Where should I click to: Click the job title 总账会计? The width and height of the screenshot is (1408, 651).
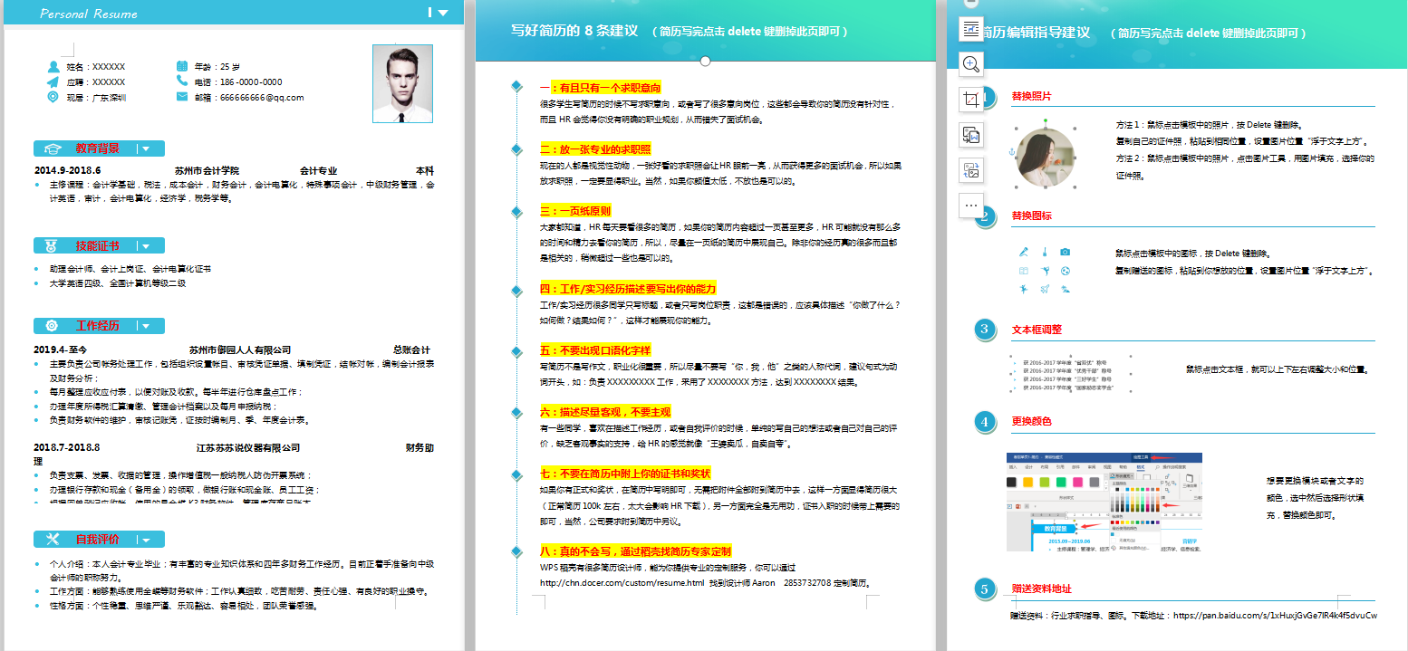(411, 349)
